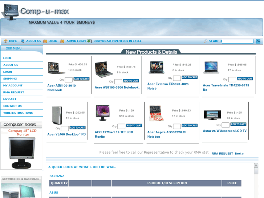Click the Comp-u-max monitor logo
This screenshot has width=264, height=198.
coord(11,12)
